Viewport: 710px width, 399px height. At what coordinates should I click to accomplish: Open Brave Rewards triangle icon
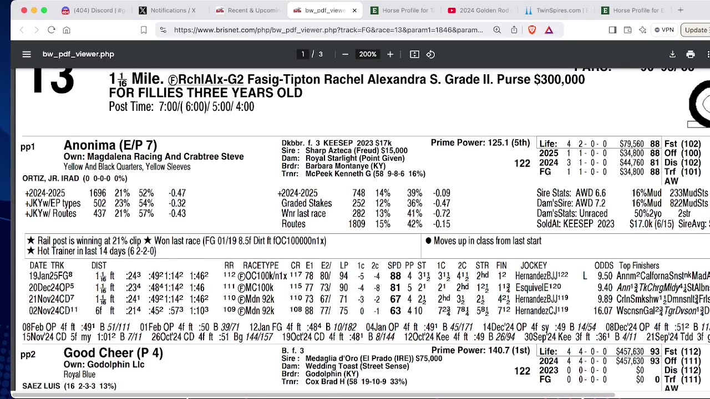[x=549, y=30]
